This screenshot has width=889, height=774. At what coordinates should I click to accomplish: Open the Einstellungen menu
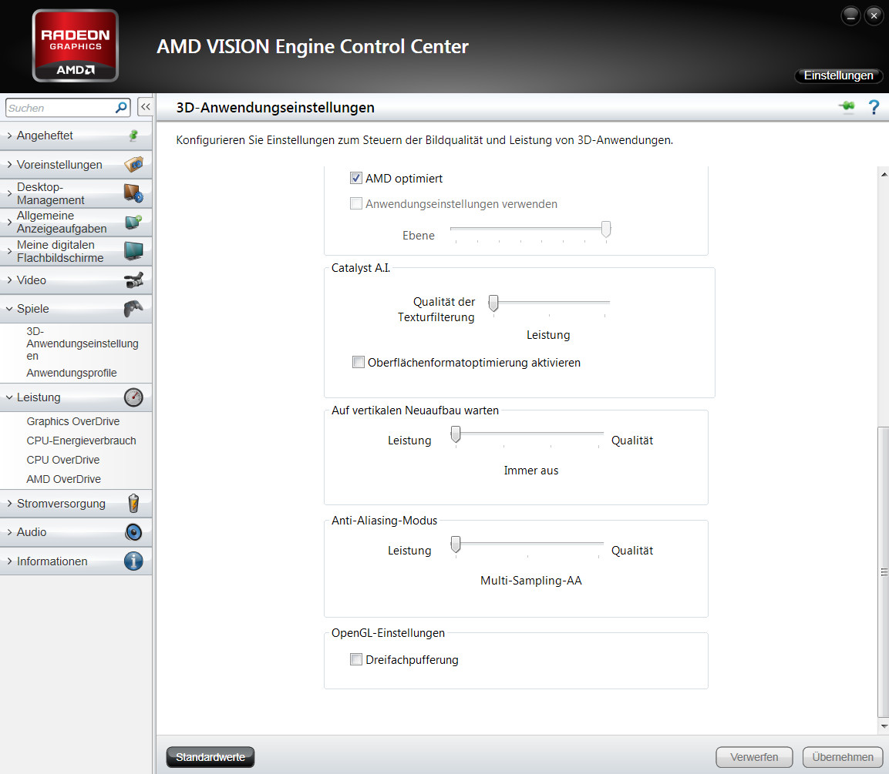(839, 75)
